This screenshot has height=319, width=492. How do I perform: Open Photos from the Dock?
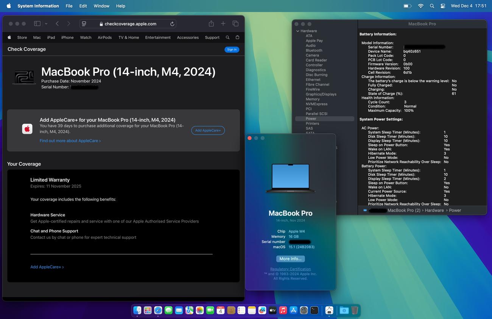click(x=200, y=310)
